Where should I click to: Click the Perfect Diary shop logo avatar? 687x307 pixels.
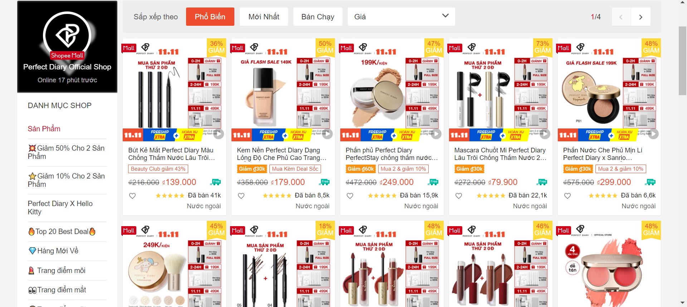pos(67,36)
